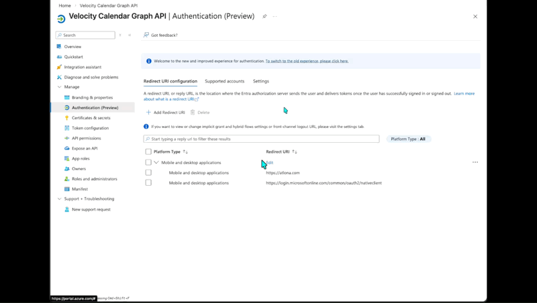Expand sidebar search options arrows button
This screenshot has width=537, height=303.
coord(120,36)
